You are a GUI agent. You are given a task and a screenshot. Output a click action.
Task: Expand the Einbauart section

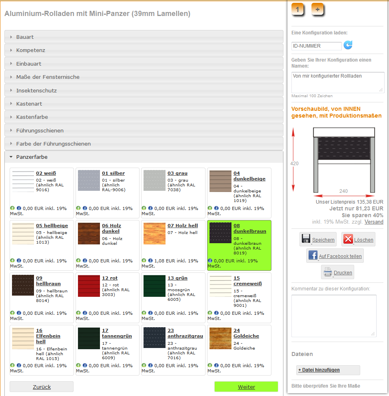coord(144,64)
